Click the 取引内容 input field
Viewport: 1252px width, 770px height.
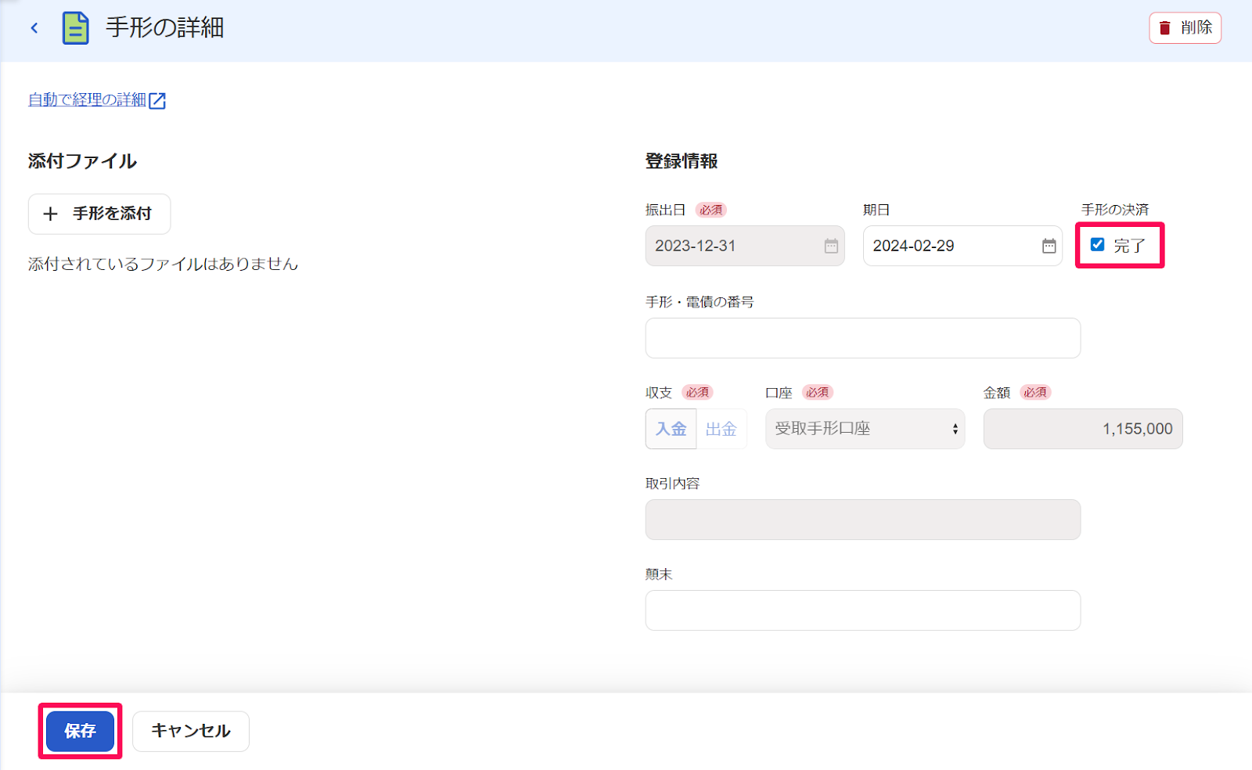(863, 520)
